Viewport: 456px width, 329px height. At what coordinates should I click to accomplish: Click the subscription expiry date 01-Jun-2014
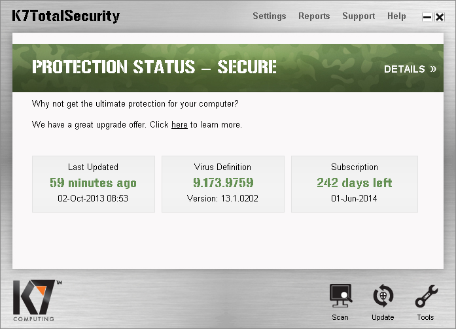pos(354,198)
